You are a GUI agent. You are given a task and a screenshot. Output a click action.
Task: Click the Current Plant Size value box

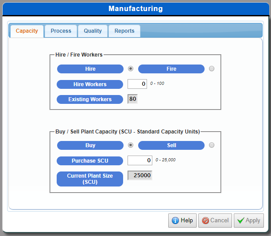pos(140,175)
